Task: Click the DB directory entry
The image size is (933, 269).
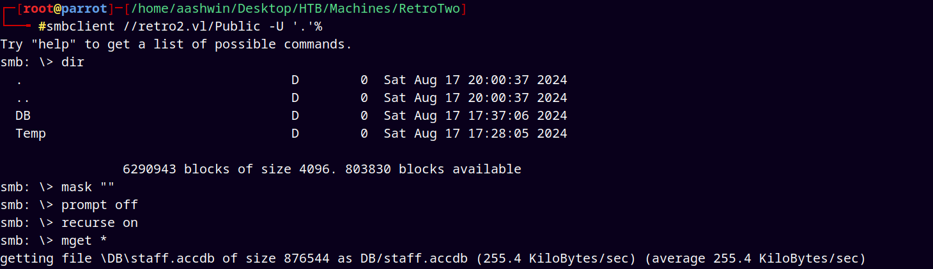Action: click(x=23, y=116)
